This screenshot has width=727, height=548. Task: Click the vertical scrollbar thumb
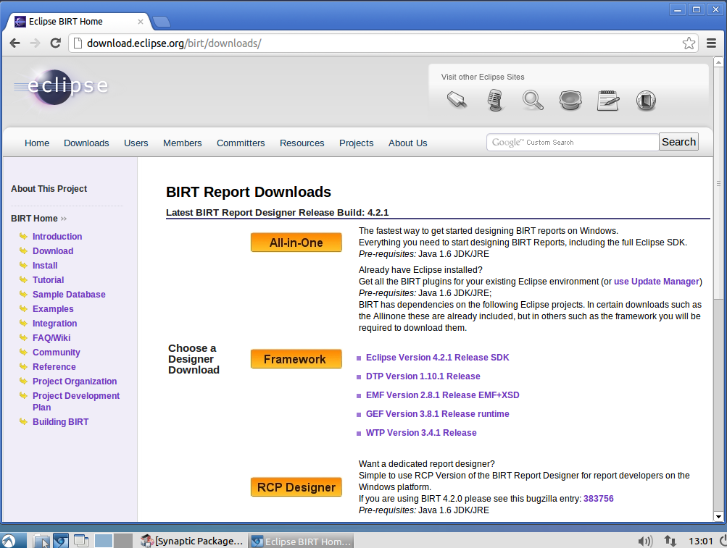(x=718, y=183)
